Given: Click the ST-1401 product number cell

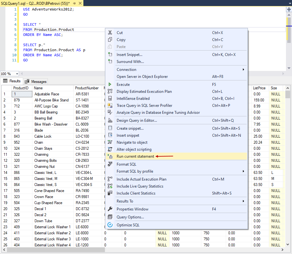Looking at the screenshot, I should click(88, 100).
